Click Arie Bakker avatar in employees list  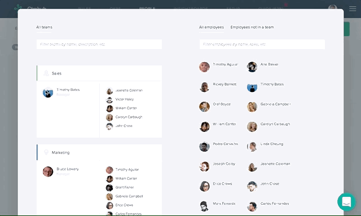252,67
